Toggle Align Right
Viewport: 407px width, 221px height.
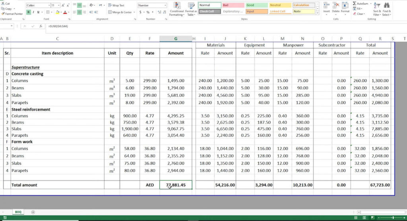point(84,12)
